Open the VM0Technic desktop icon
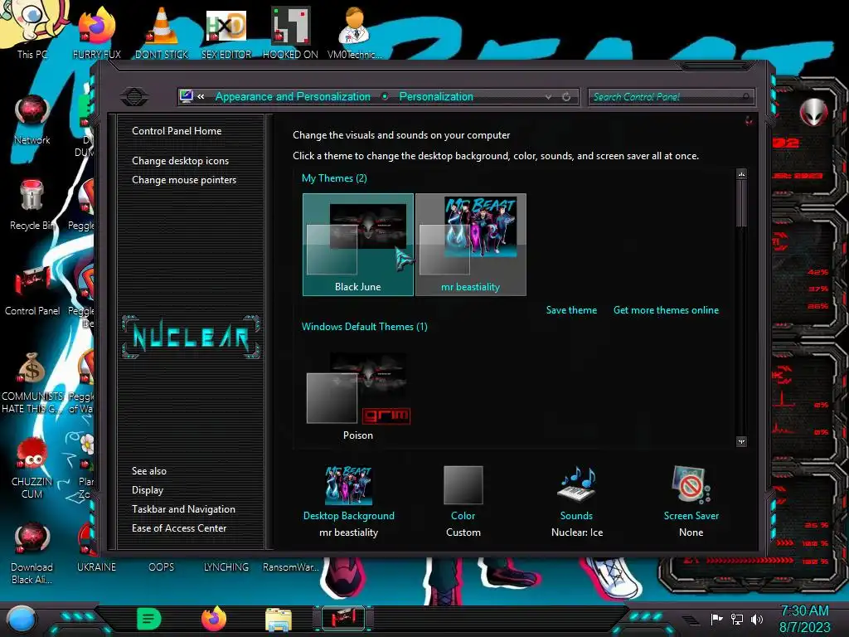The width and height of the screenshot is (849, 637). (x=355, y=32)
